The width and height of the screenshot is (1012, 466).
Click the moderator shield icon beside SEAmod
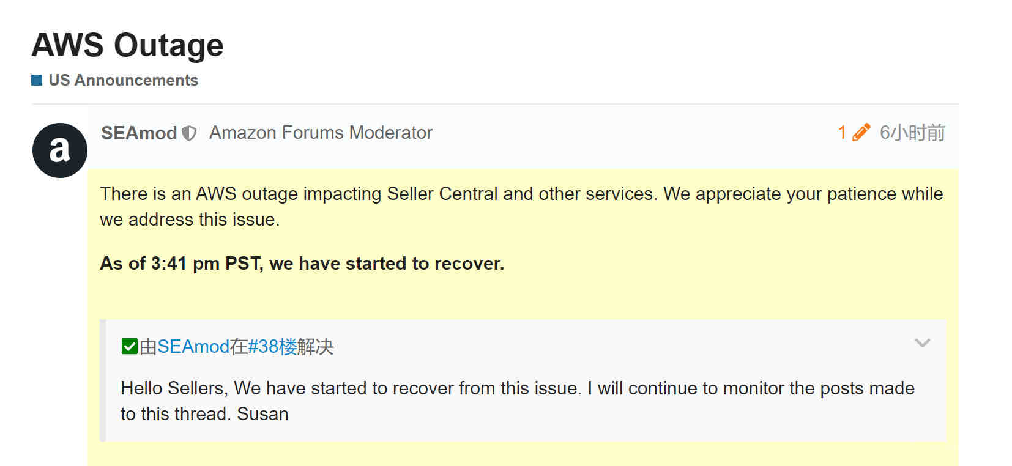pos(190,133)
